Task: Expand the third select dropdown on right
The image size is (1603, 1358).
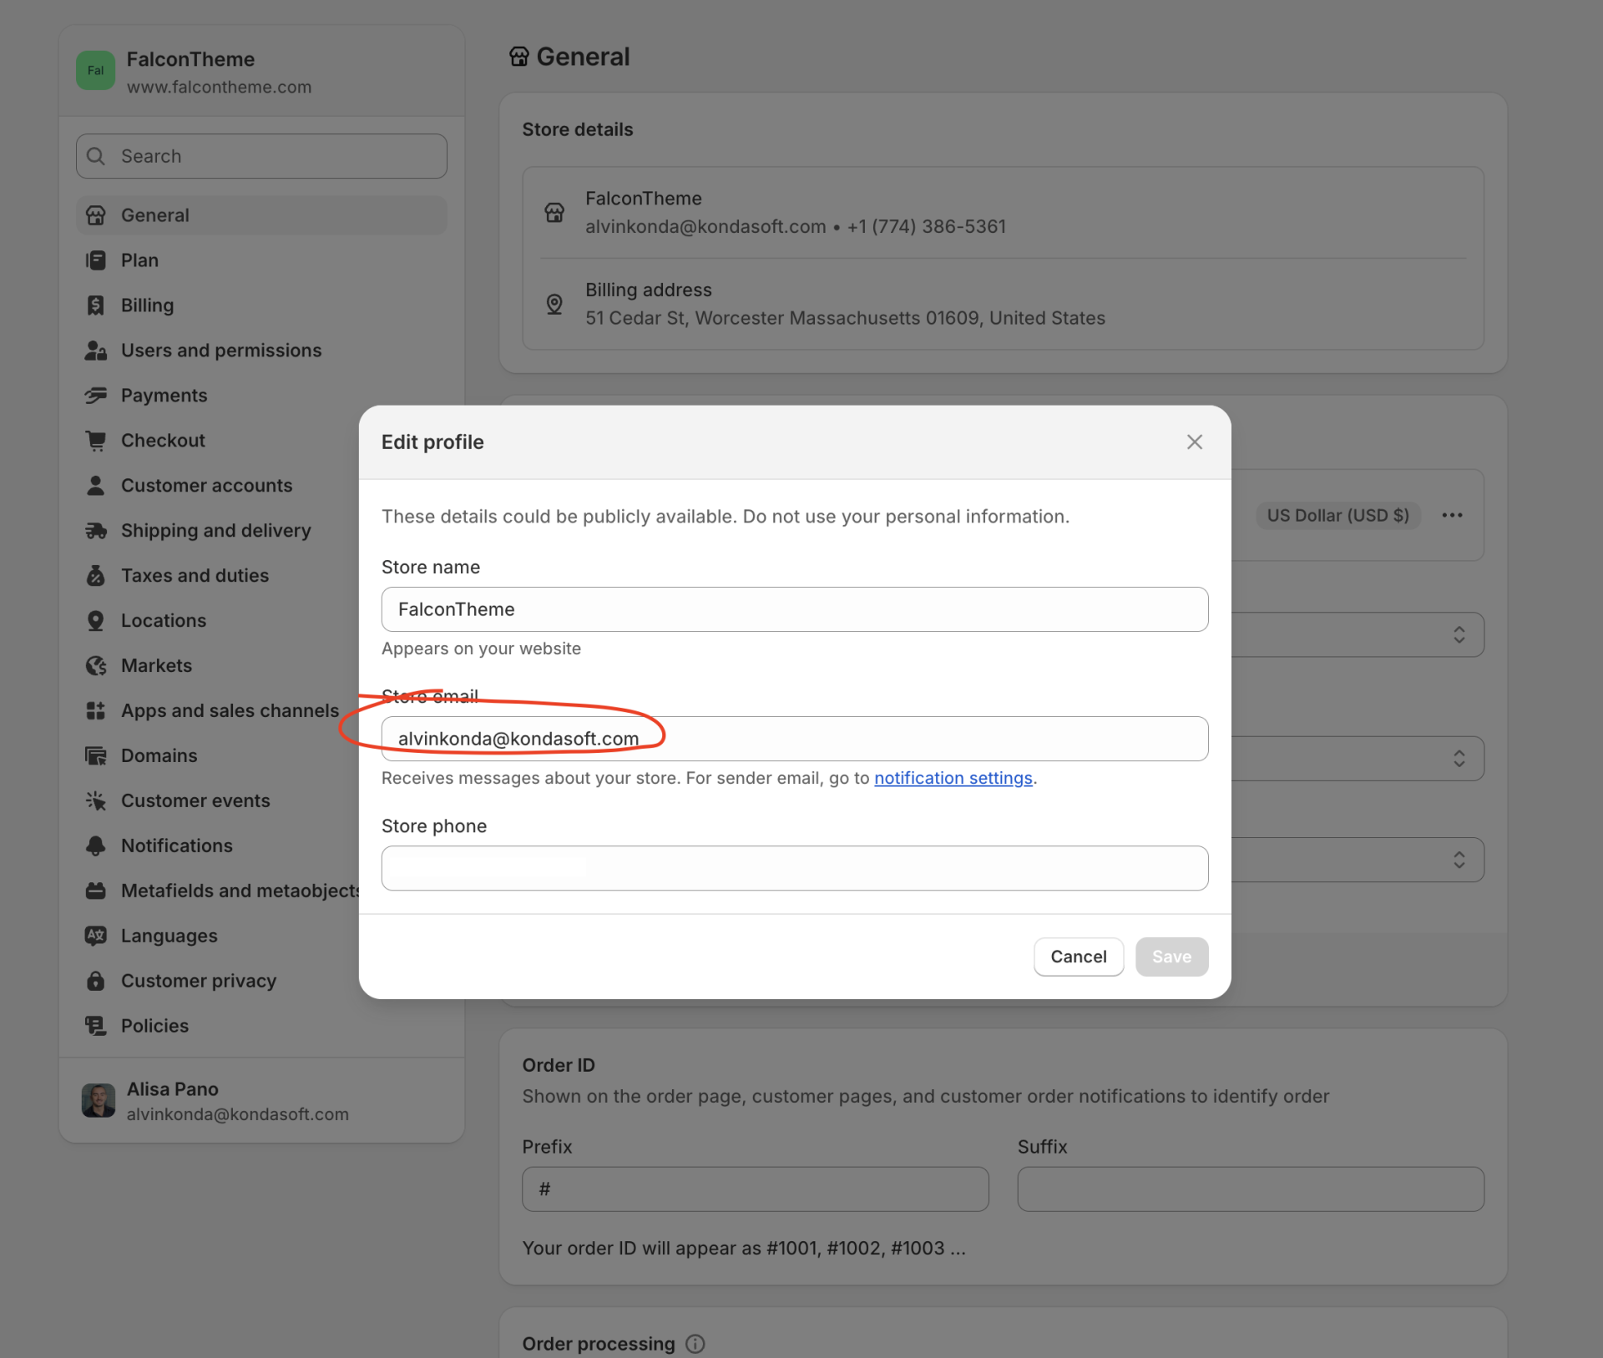Action: point(1458,860)
